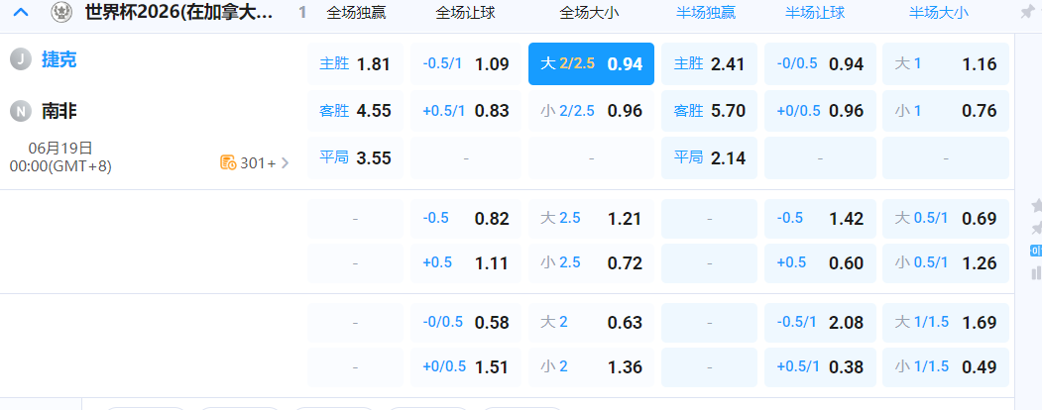Select full handicap -0.5 at 0.82
The image size is (1042, 410).
pos(466,218)
